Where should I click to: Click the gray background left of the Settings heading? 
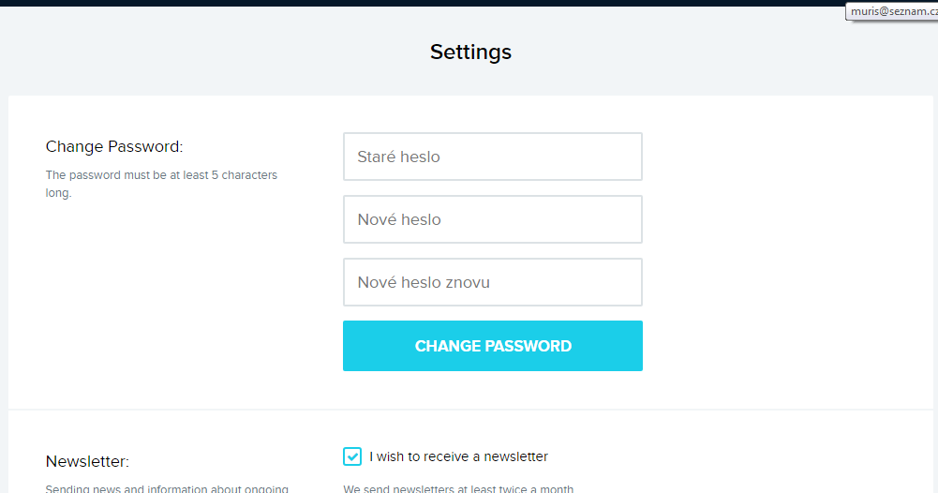(x=187, y=52)
